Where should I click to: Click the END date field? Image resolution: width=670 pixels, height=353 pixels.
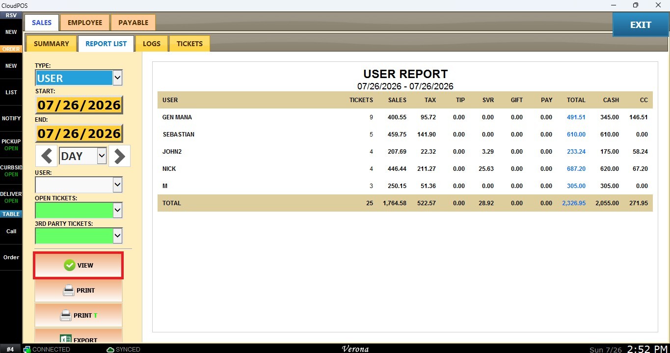[x=79, y=134]
